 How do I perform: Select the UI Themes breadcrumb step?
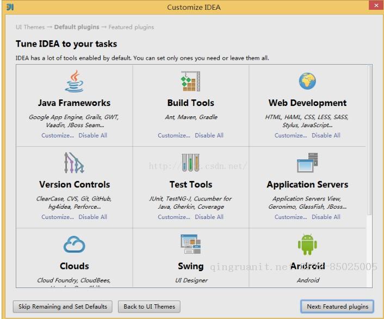pyautogui.click(x=30, y=27)
